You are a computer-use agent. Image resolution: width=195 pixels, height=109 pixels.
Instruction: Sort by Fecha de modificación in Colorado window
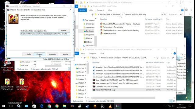154,19
